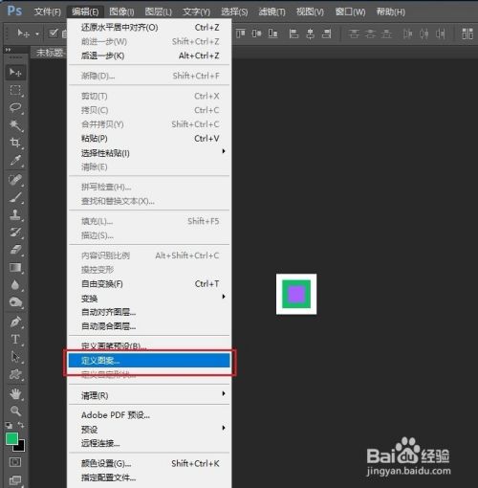Expand the Purge (清理) submenu
Viewport: 478px width, 488px height.
224,393
